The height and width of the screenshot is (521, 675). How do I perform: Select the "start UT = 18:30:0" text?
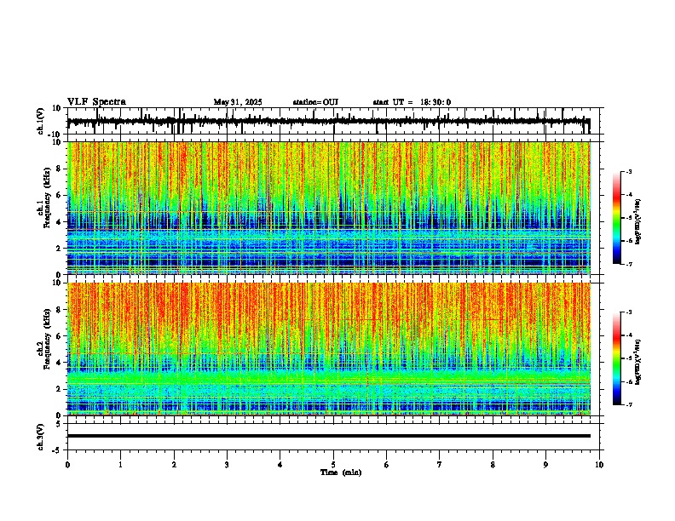(x=412, y=102)
